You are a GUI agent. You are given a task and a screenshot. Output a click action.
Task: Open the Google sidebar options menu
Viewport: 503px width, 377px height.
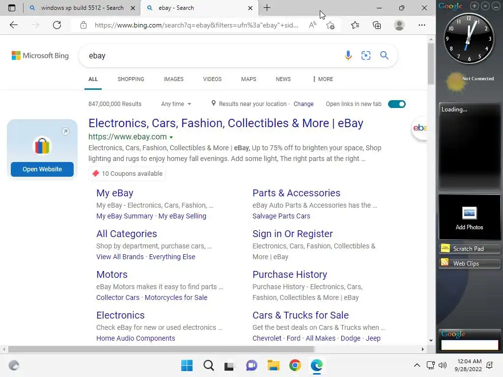tap(485, 6)
